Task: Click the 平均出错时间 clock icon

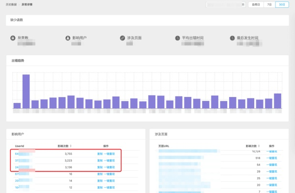Action: pyautogui.click(x=177, y=38)
